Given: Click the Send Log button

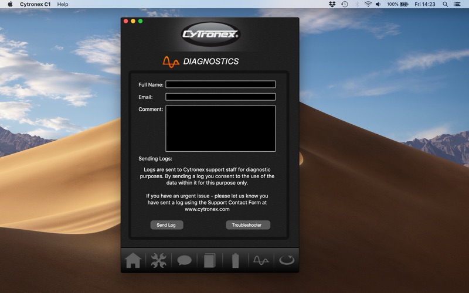Looking at the screenshot, I should tap(166, 225).
